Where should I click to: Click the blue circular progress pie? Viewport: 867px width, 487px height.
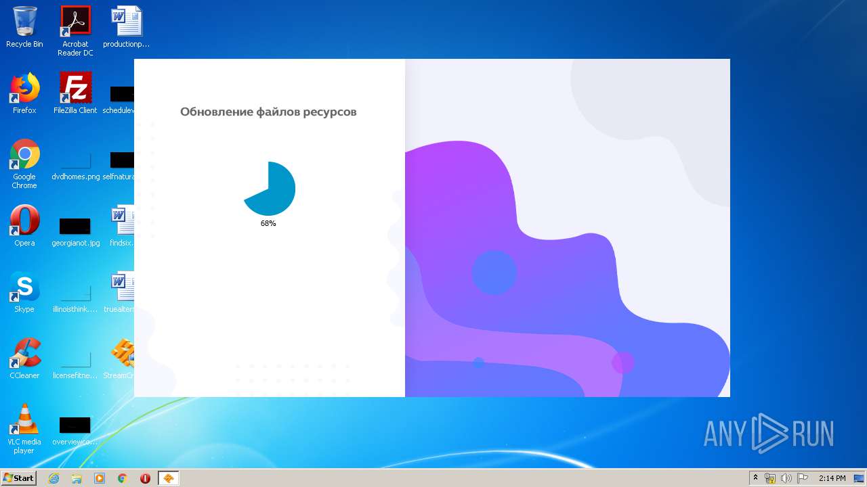[269, 189]
